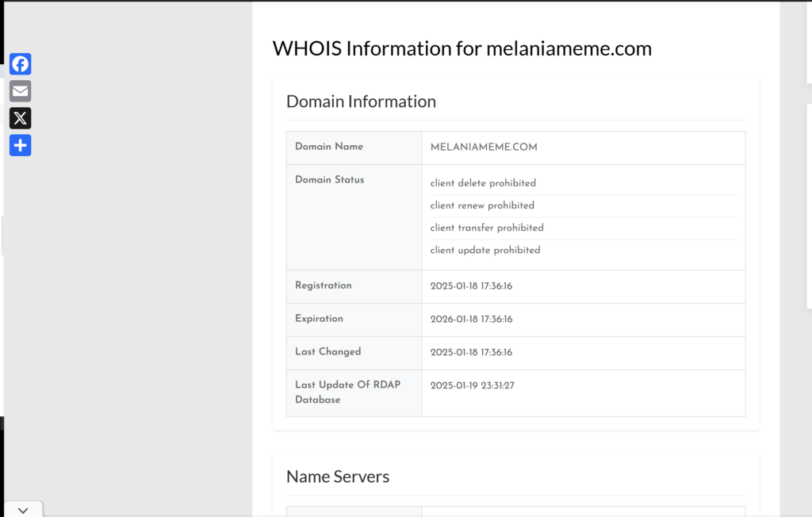Select the Name Servers section heading
Screen dimensions: 812x517
[338, 477]
